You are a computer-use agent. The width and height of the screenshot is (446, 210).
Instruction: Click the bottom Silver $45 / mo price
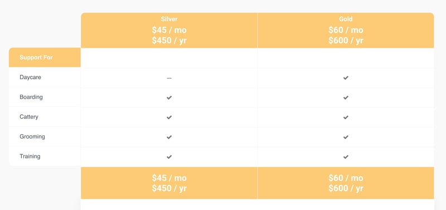coord(169,178)
